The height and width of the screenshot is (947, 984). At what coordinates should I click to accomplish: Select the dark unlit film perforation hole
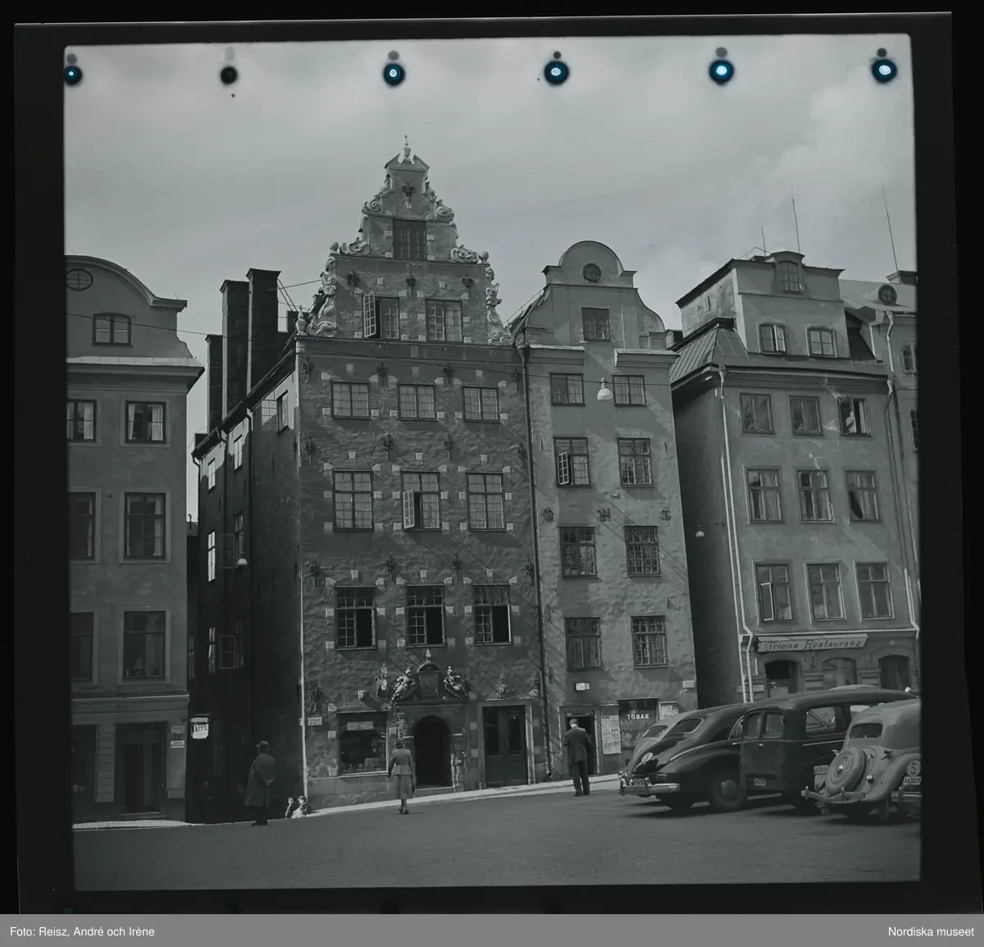229,75
